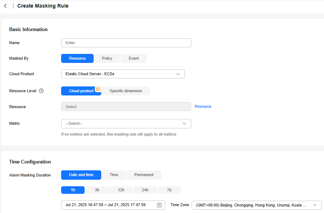Go back using the left arrow icon
Image resolution: width=324 pixels, height=213 pixels.
(5, 6)
